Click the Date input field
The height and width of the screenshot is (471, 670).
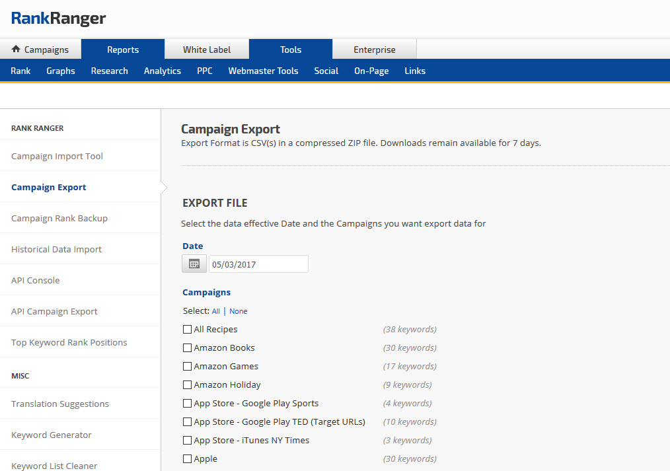(258, 264)
